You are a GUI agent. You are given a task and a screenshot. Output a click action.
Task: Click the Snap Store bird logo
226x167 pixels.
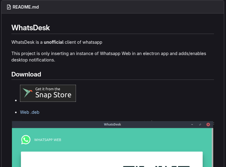point(27,93)
